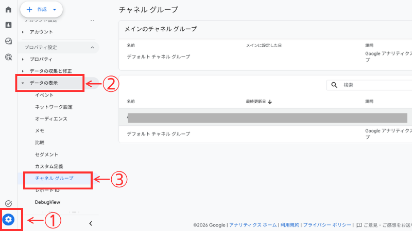This screenshot has width=412, height=231.
Task: Open the Advertising target icon
Action: pyautogui.click(x=8, y=57)
